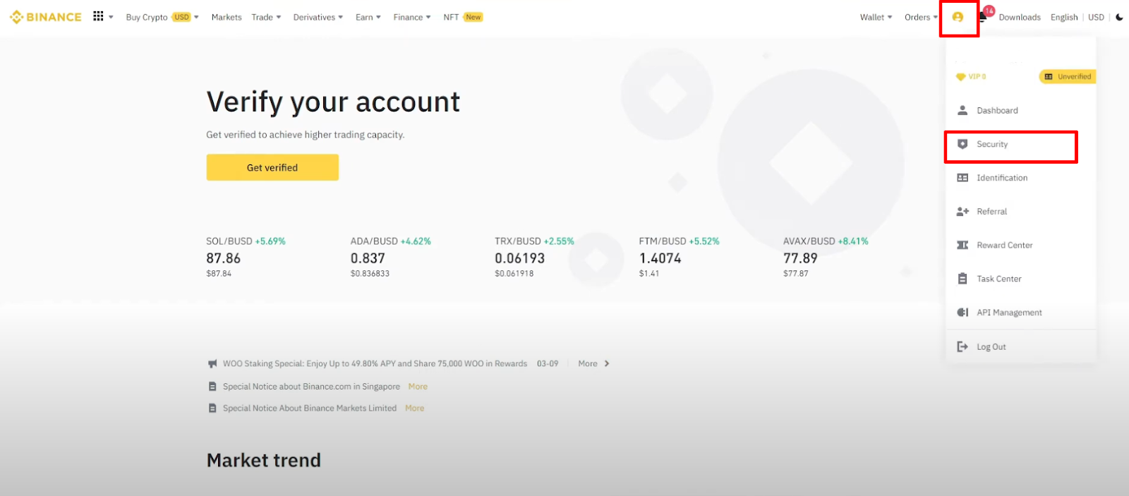Open Special Notice about Binance.com in Singapore
The width and height of the screenshot is (1129, 496).
tap(311, 387)
